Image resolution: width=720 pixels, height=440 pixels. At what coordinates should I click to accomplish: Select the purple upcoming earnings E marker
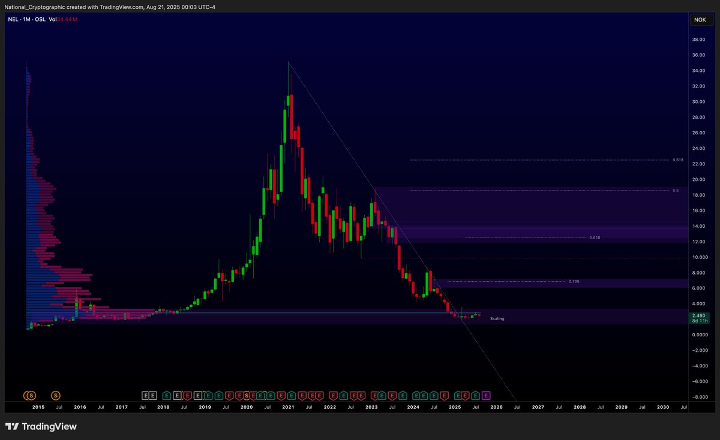tap(486, 396)
